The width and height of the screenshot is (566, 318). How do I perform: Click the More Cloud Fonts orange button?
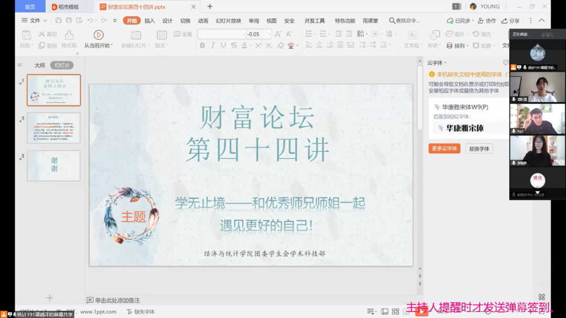tap(444, 149)
